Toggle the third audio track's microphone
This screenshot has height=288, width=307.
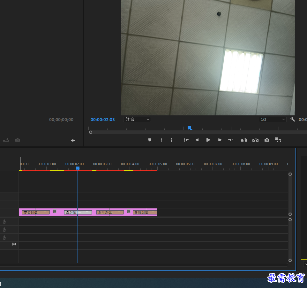4,237
